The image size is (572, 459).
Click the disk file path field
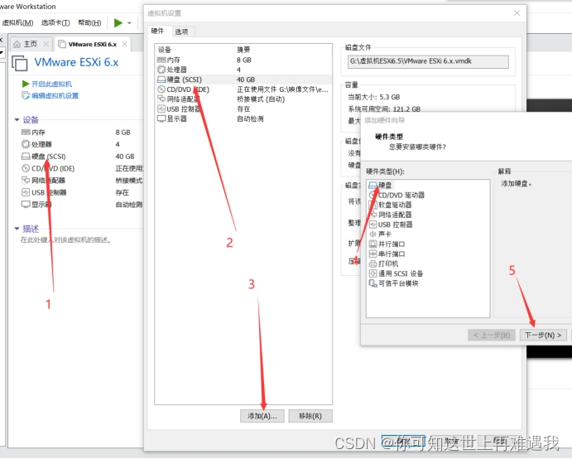point(428,61)
